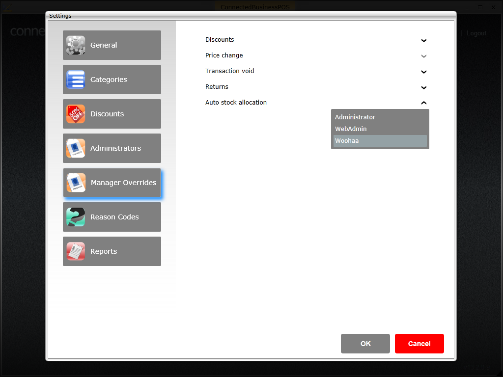Screen dimensions: 503x377
Task: Click the Administrators badge icon
Action: coord(75,148)
